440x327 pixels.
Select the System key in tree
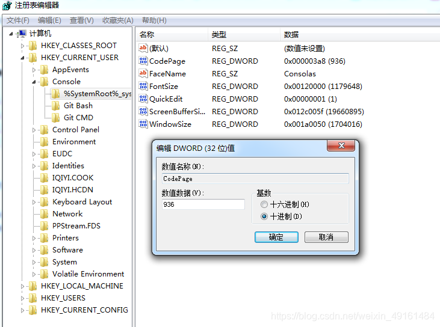pyautogui.click(x=64, y=262)
